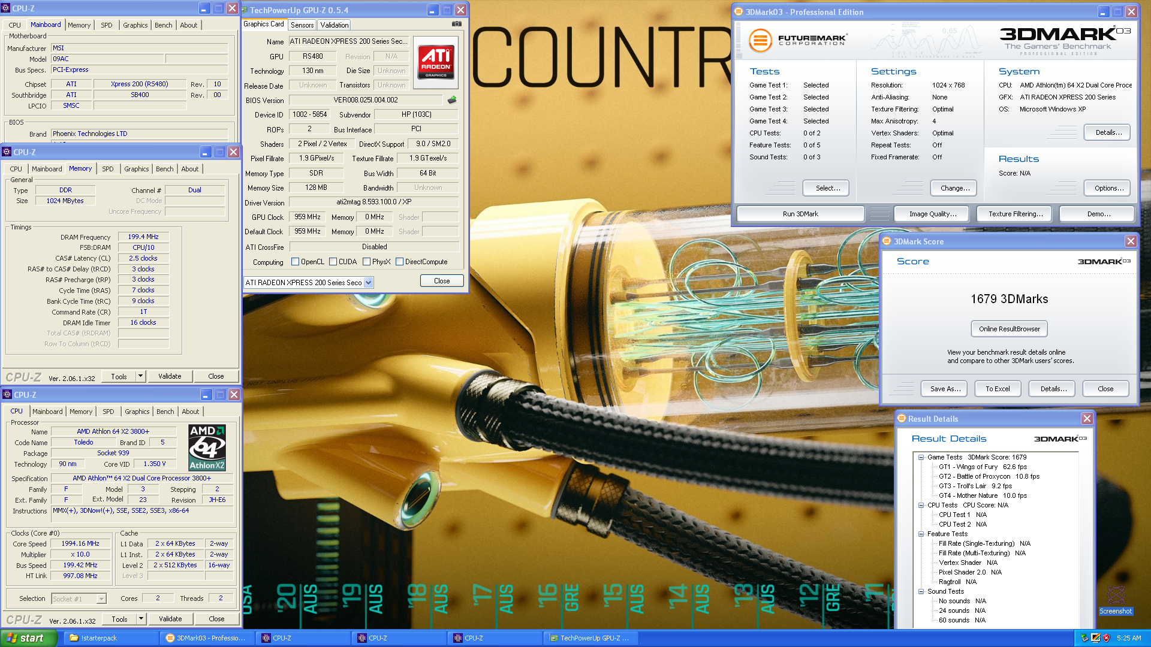The height and width of the screenshot is (647, 1151).
Task: Click the GPU-Z save BIOS chip icon
Action: click(x=452, y=100)
